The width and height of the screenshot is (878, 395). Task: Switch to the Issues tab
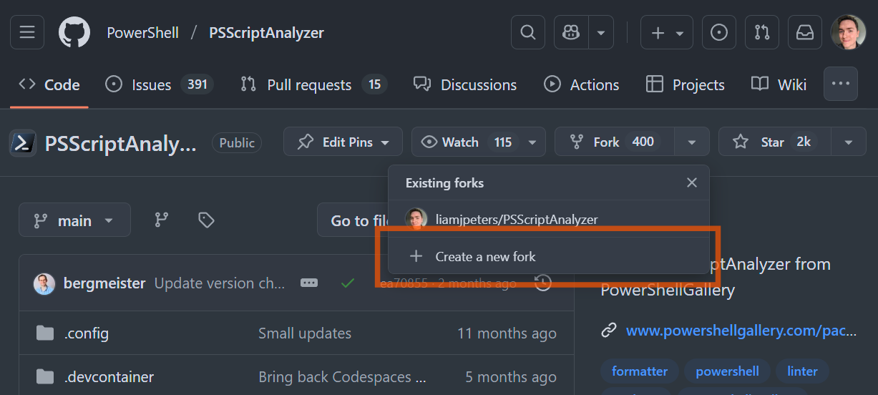tap(160, 84)
